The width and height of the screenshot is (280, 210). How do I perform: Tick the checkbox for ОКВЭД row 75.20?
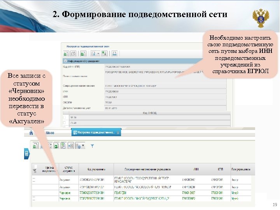pos(65,122)
